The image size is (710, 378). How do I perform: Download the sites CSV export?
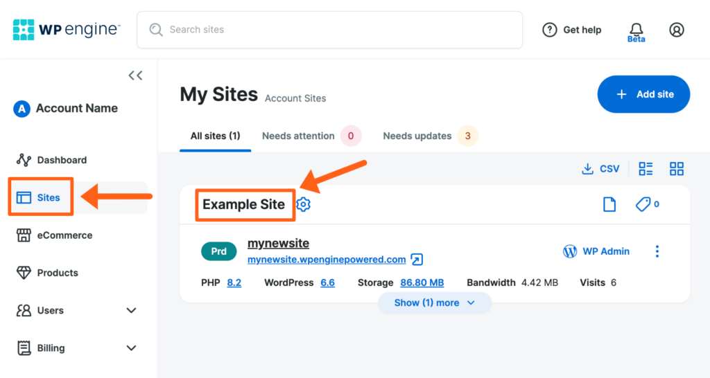(x=600, y=169)
